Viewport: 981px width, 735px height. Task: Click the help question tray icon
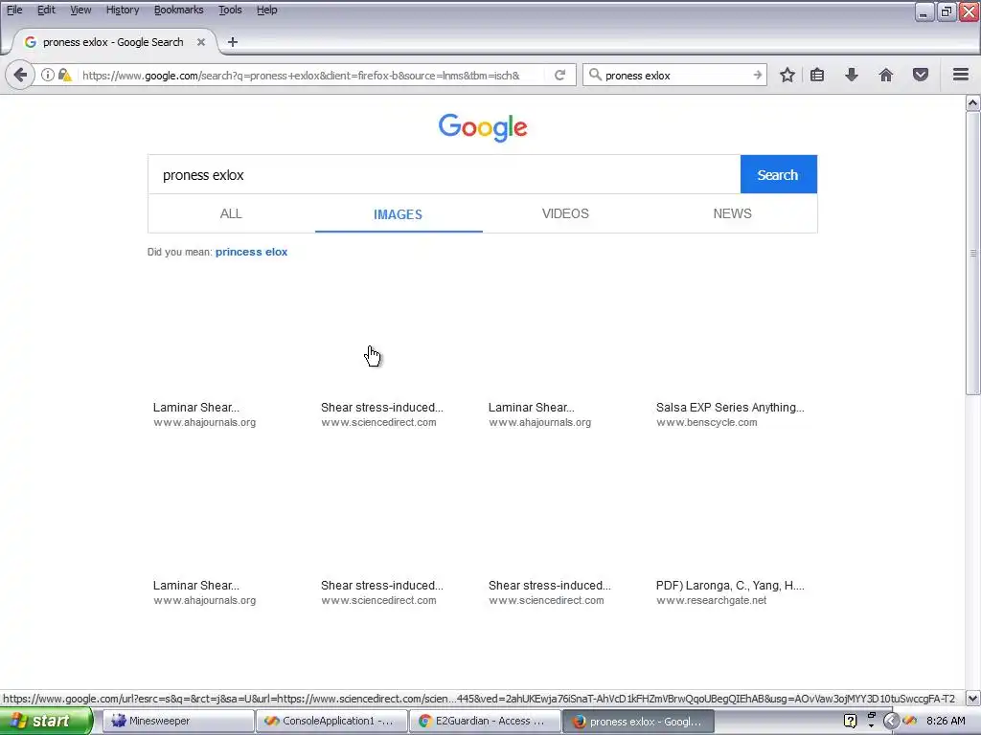[850, 722]
